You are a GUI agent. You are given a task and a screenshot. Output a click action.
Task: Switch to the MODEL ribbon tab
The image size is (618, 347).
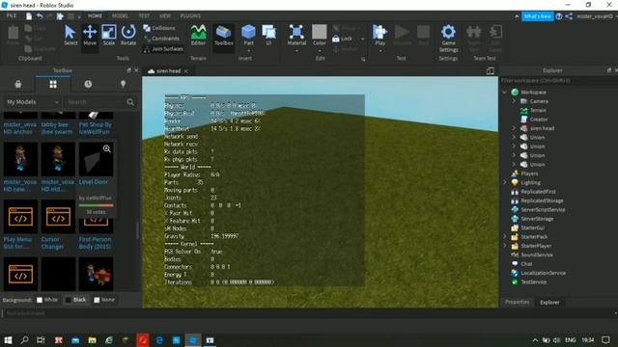pyautogui.click(x=120, y=16)
